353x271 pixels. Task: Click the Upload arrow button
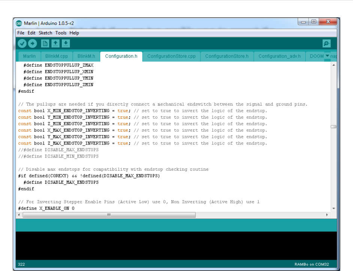tap(33, 43)
